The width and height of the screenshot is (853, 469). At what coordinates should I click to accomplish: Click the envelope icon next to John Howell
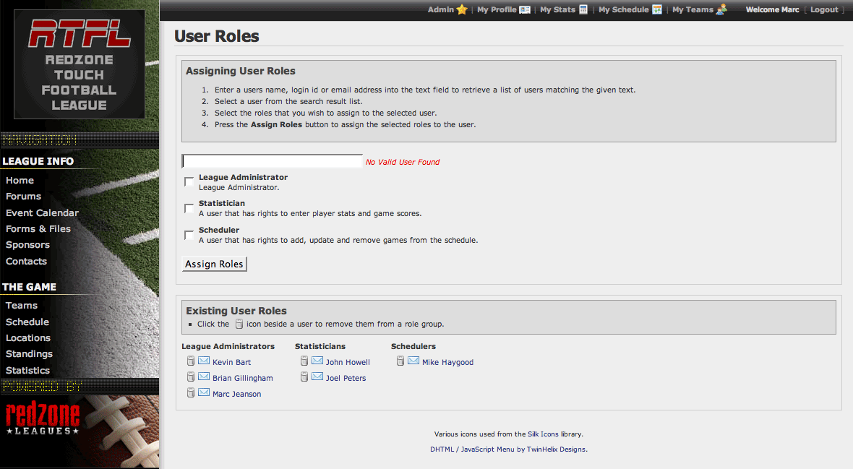317,361
